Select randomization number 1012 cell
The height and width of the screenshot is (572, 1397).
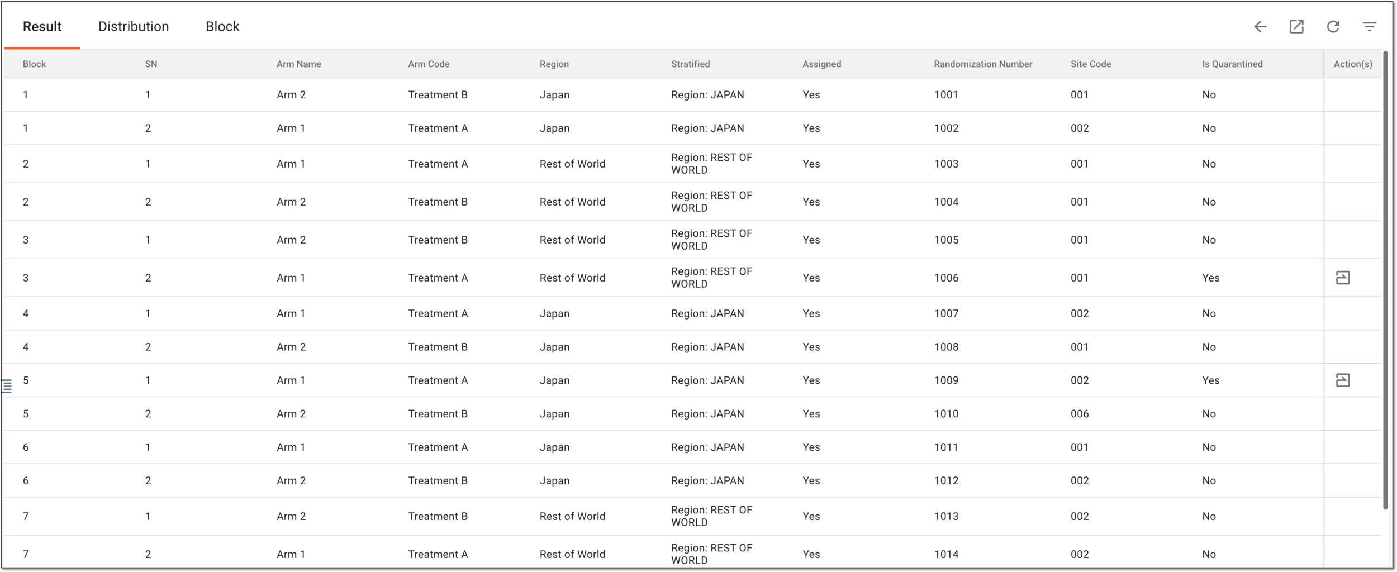946,481
